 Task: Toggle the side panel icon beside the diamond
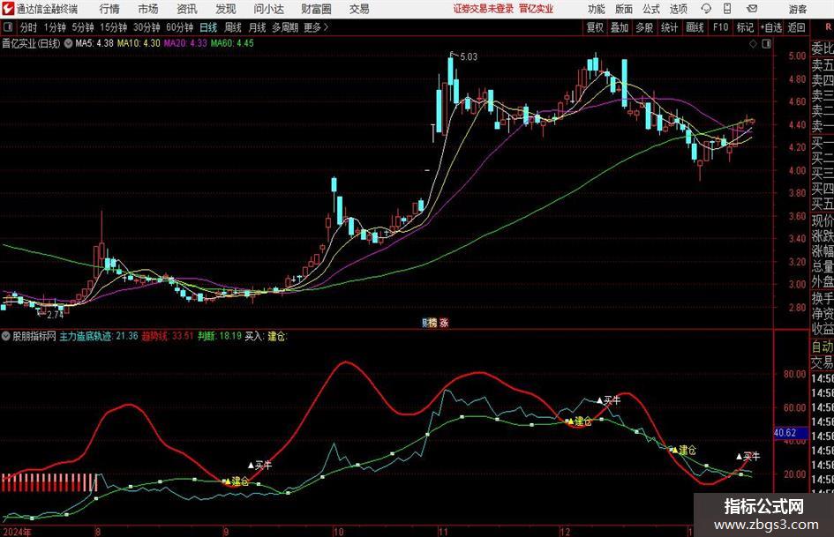pyautogui.click(x=766, y=43)
